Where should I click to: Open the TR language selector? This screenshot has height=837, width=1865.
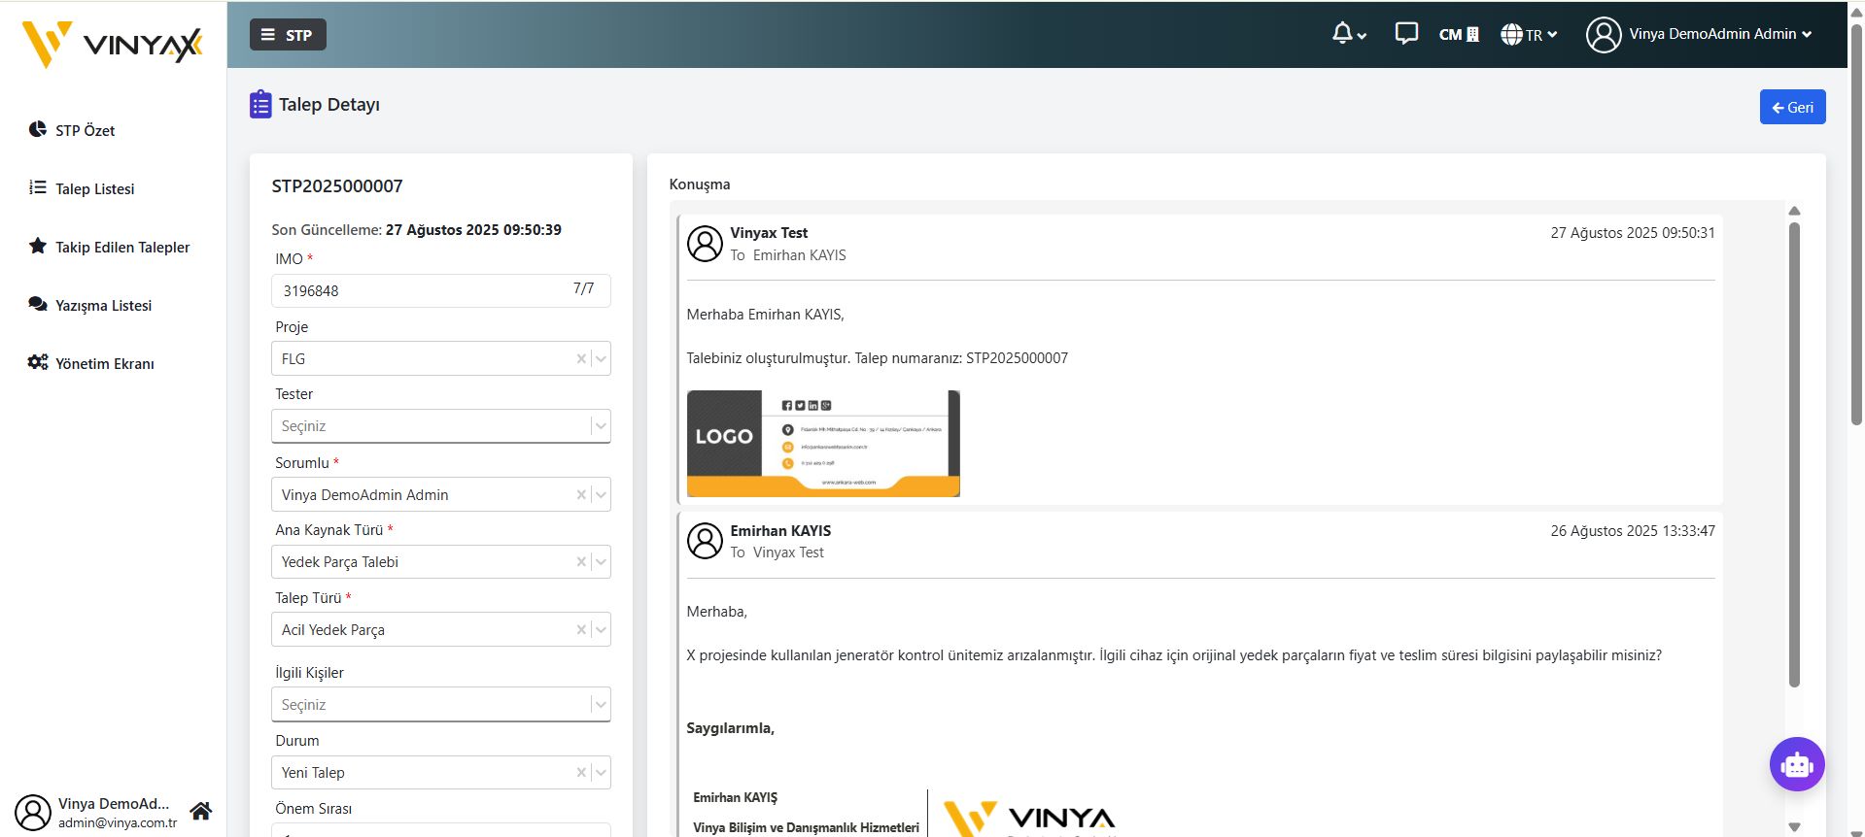point(1529,35)
